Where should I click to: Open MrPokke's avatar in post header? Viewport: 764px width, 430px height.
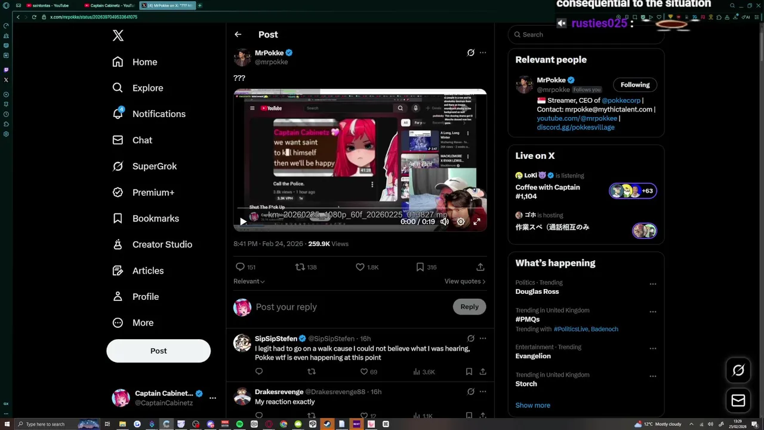click(x=242, y=57)
